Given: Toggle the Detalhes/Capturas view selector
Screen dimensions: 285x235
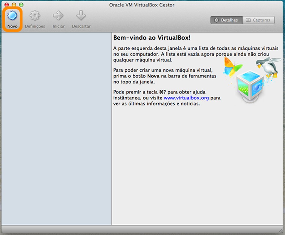Looking at the screenshot, I should [x=242, y=20].
